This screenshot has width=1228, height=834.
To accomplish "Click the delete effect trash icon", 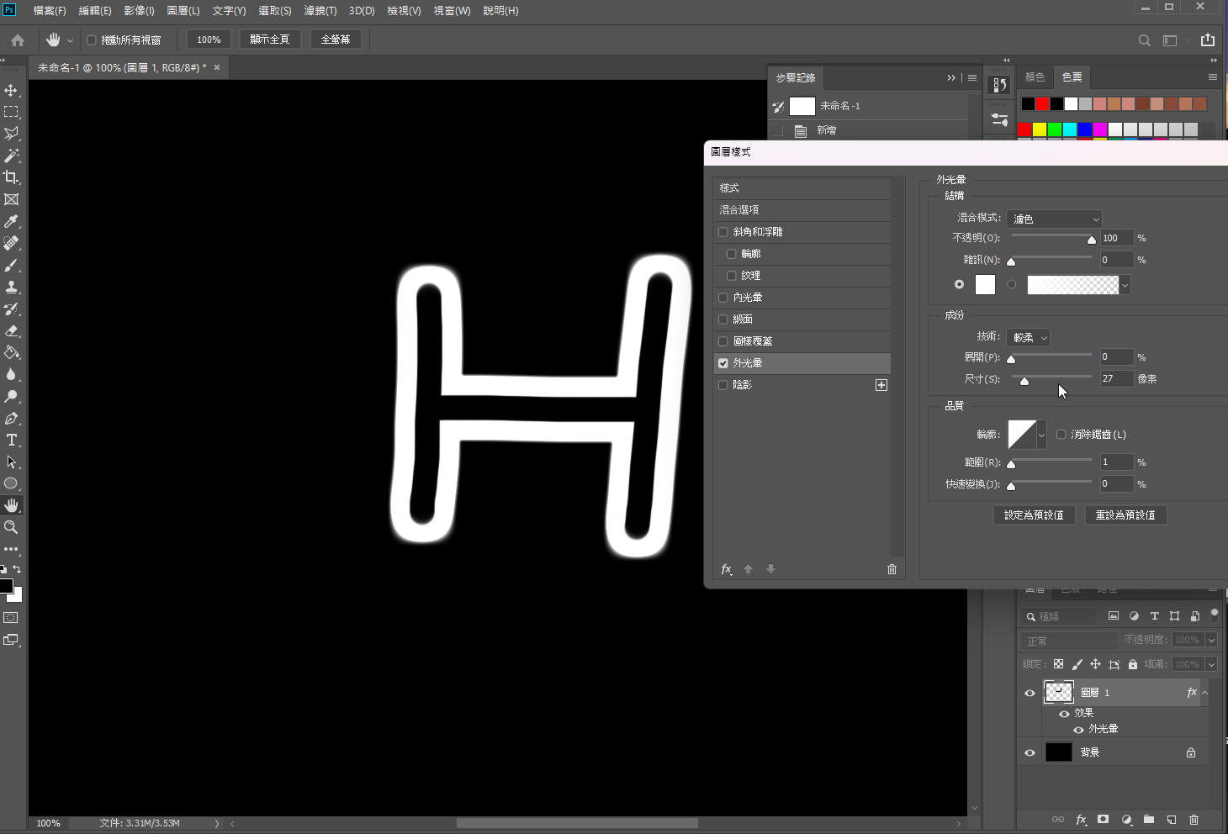I will 892,569.
